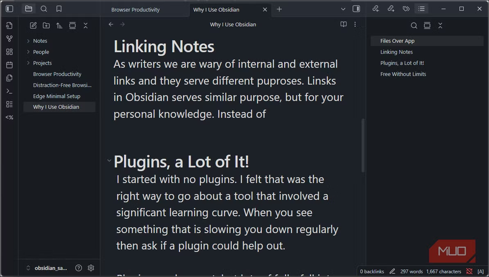489x277 pixels.
Task: Search headings in outline pane
Action: pyautogui.click(x=414, y=26)
